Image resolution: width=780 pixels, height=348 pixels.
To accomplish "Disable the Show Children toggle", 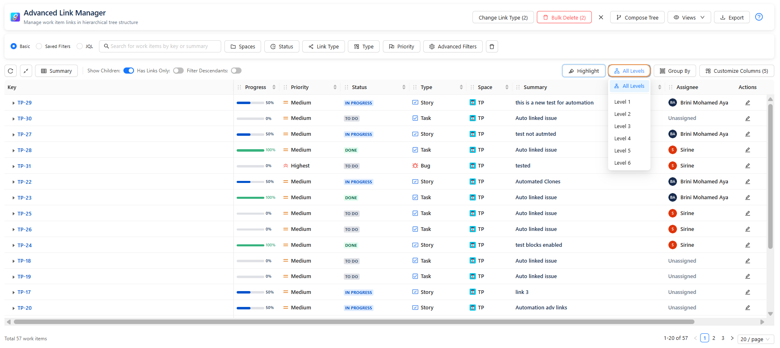I will pyautogui.click(x=129, y=71).
